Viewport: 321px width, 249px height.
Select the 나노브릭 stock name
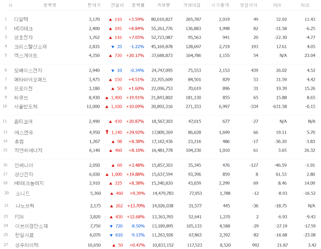[25, 206]
